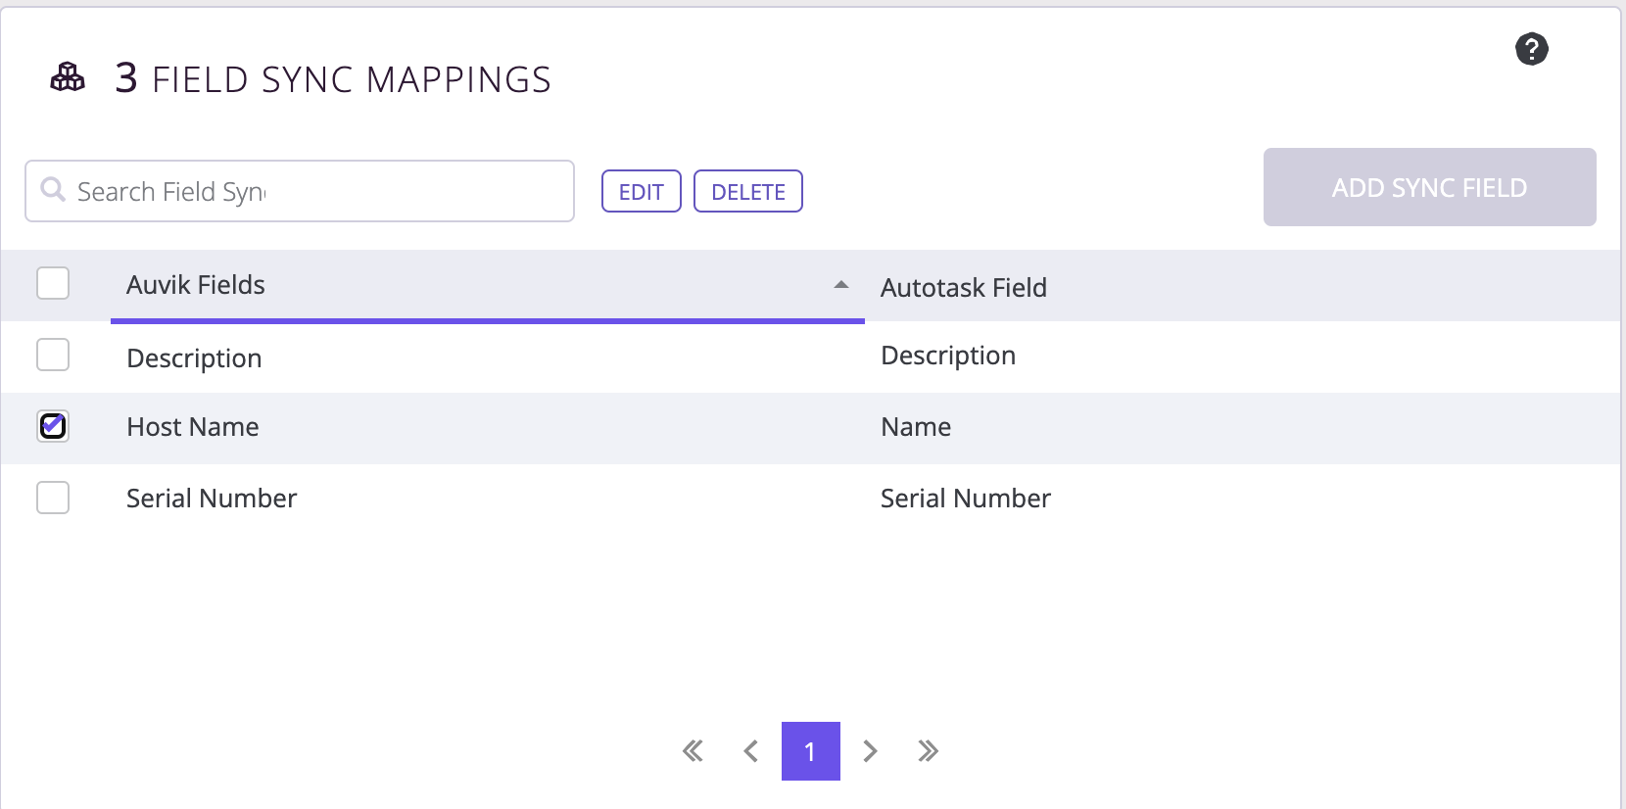
Task: Click the DELETE button
Action: 748,191
